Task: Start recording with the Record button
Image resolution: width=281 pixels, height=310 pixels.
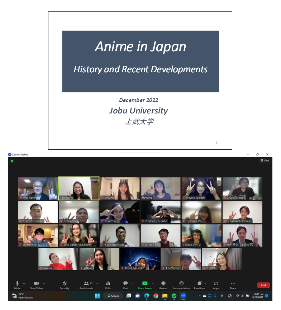Action: coord(163,284)
